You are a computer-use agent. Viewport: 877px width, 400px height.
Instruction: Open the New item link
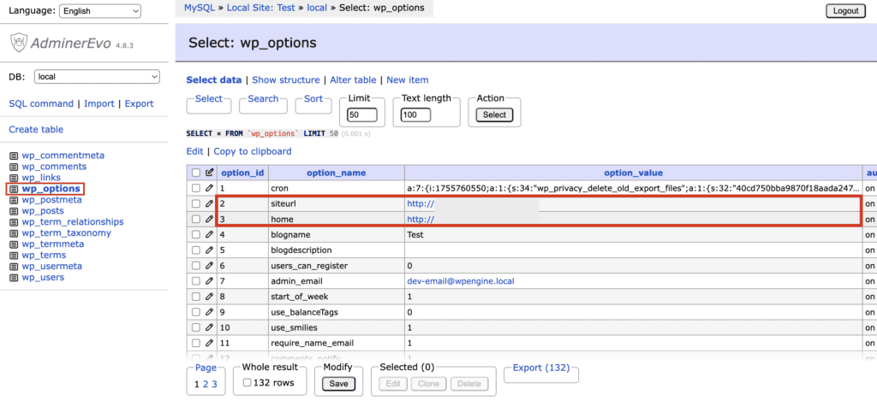(407, 80)
